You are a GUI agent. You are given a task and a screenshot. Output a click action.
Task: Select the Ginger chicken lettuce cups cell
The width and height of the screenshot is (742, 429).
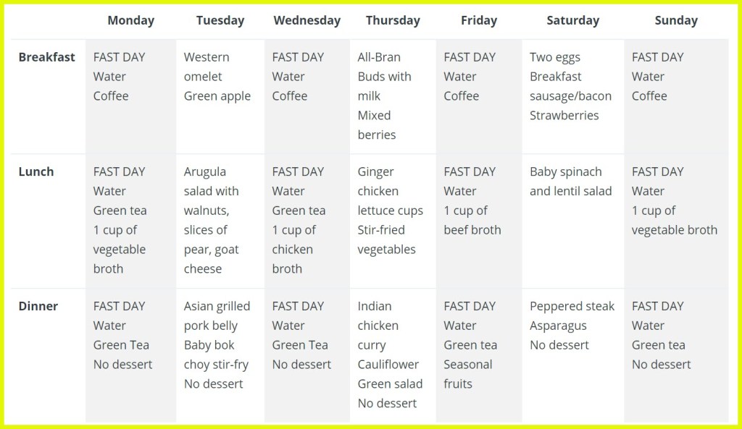[390, 191]
